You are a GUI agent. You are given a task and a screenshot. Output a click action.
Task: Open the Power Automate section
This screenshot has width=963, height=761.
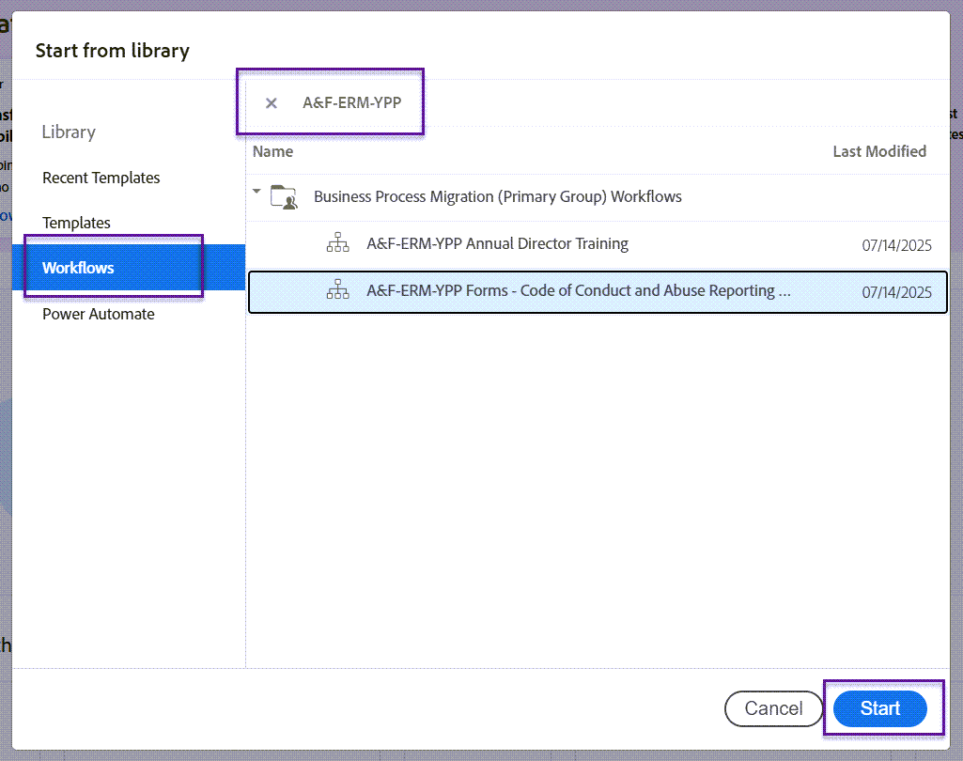coord(98,314)
